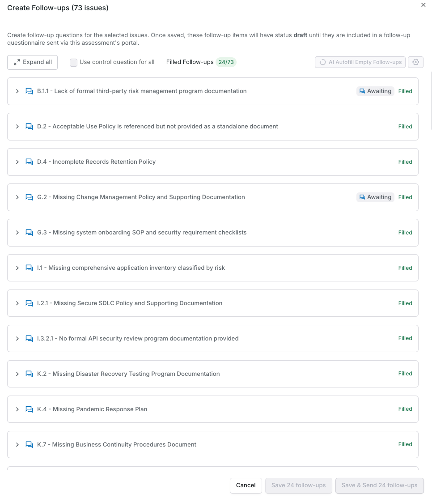Close the Create Follow-ups dialog
The height and width of the screenshot is (498, 432).
pos(424,5)
